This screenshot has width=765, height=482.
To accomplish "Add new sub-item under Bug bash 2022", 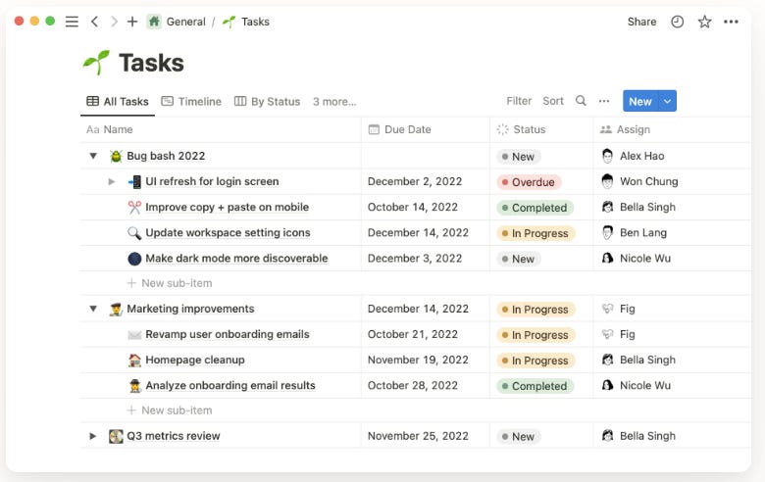I will (170, 283).
